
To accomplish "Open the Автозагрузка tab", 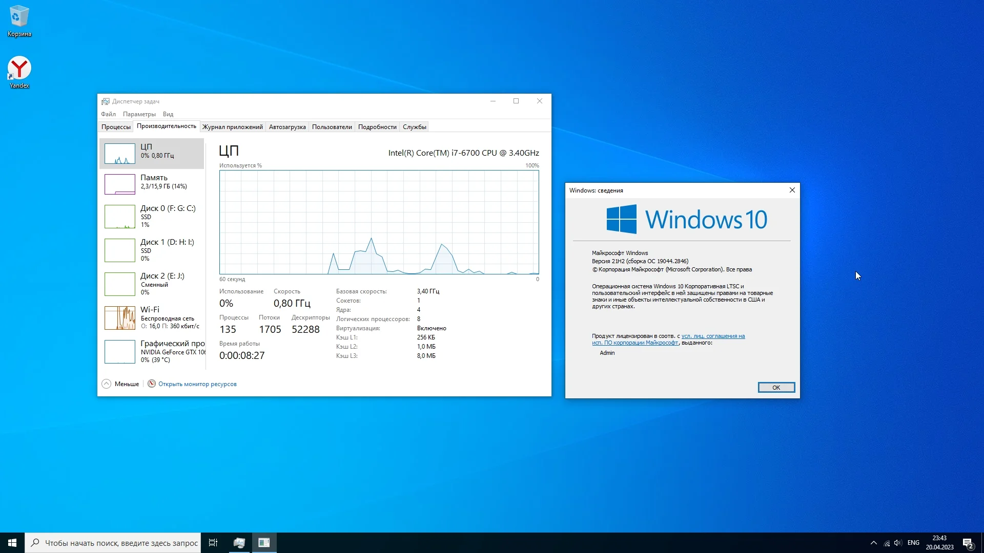I will [287, 127].
